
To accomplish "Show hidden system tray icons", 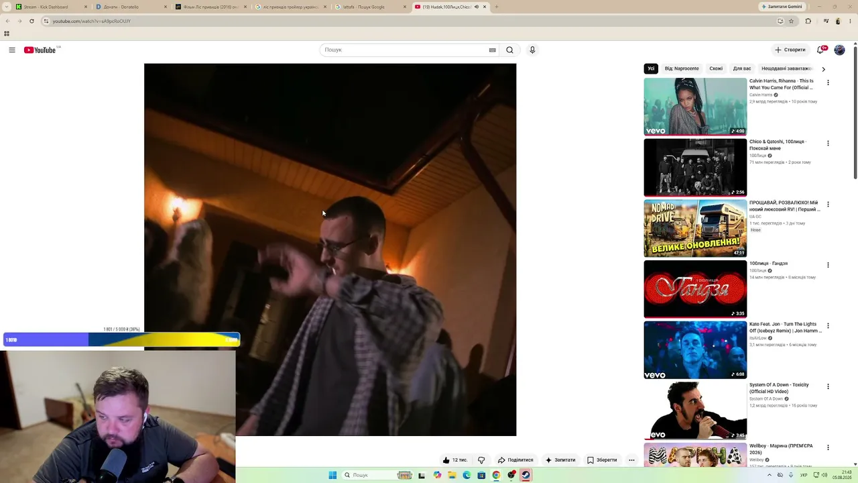I will (769, 475).
